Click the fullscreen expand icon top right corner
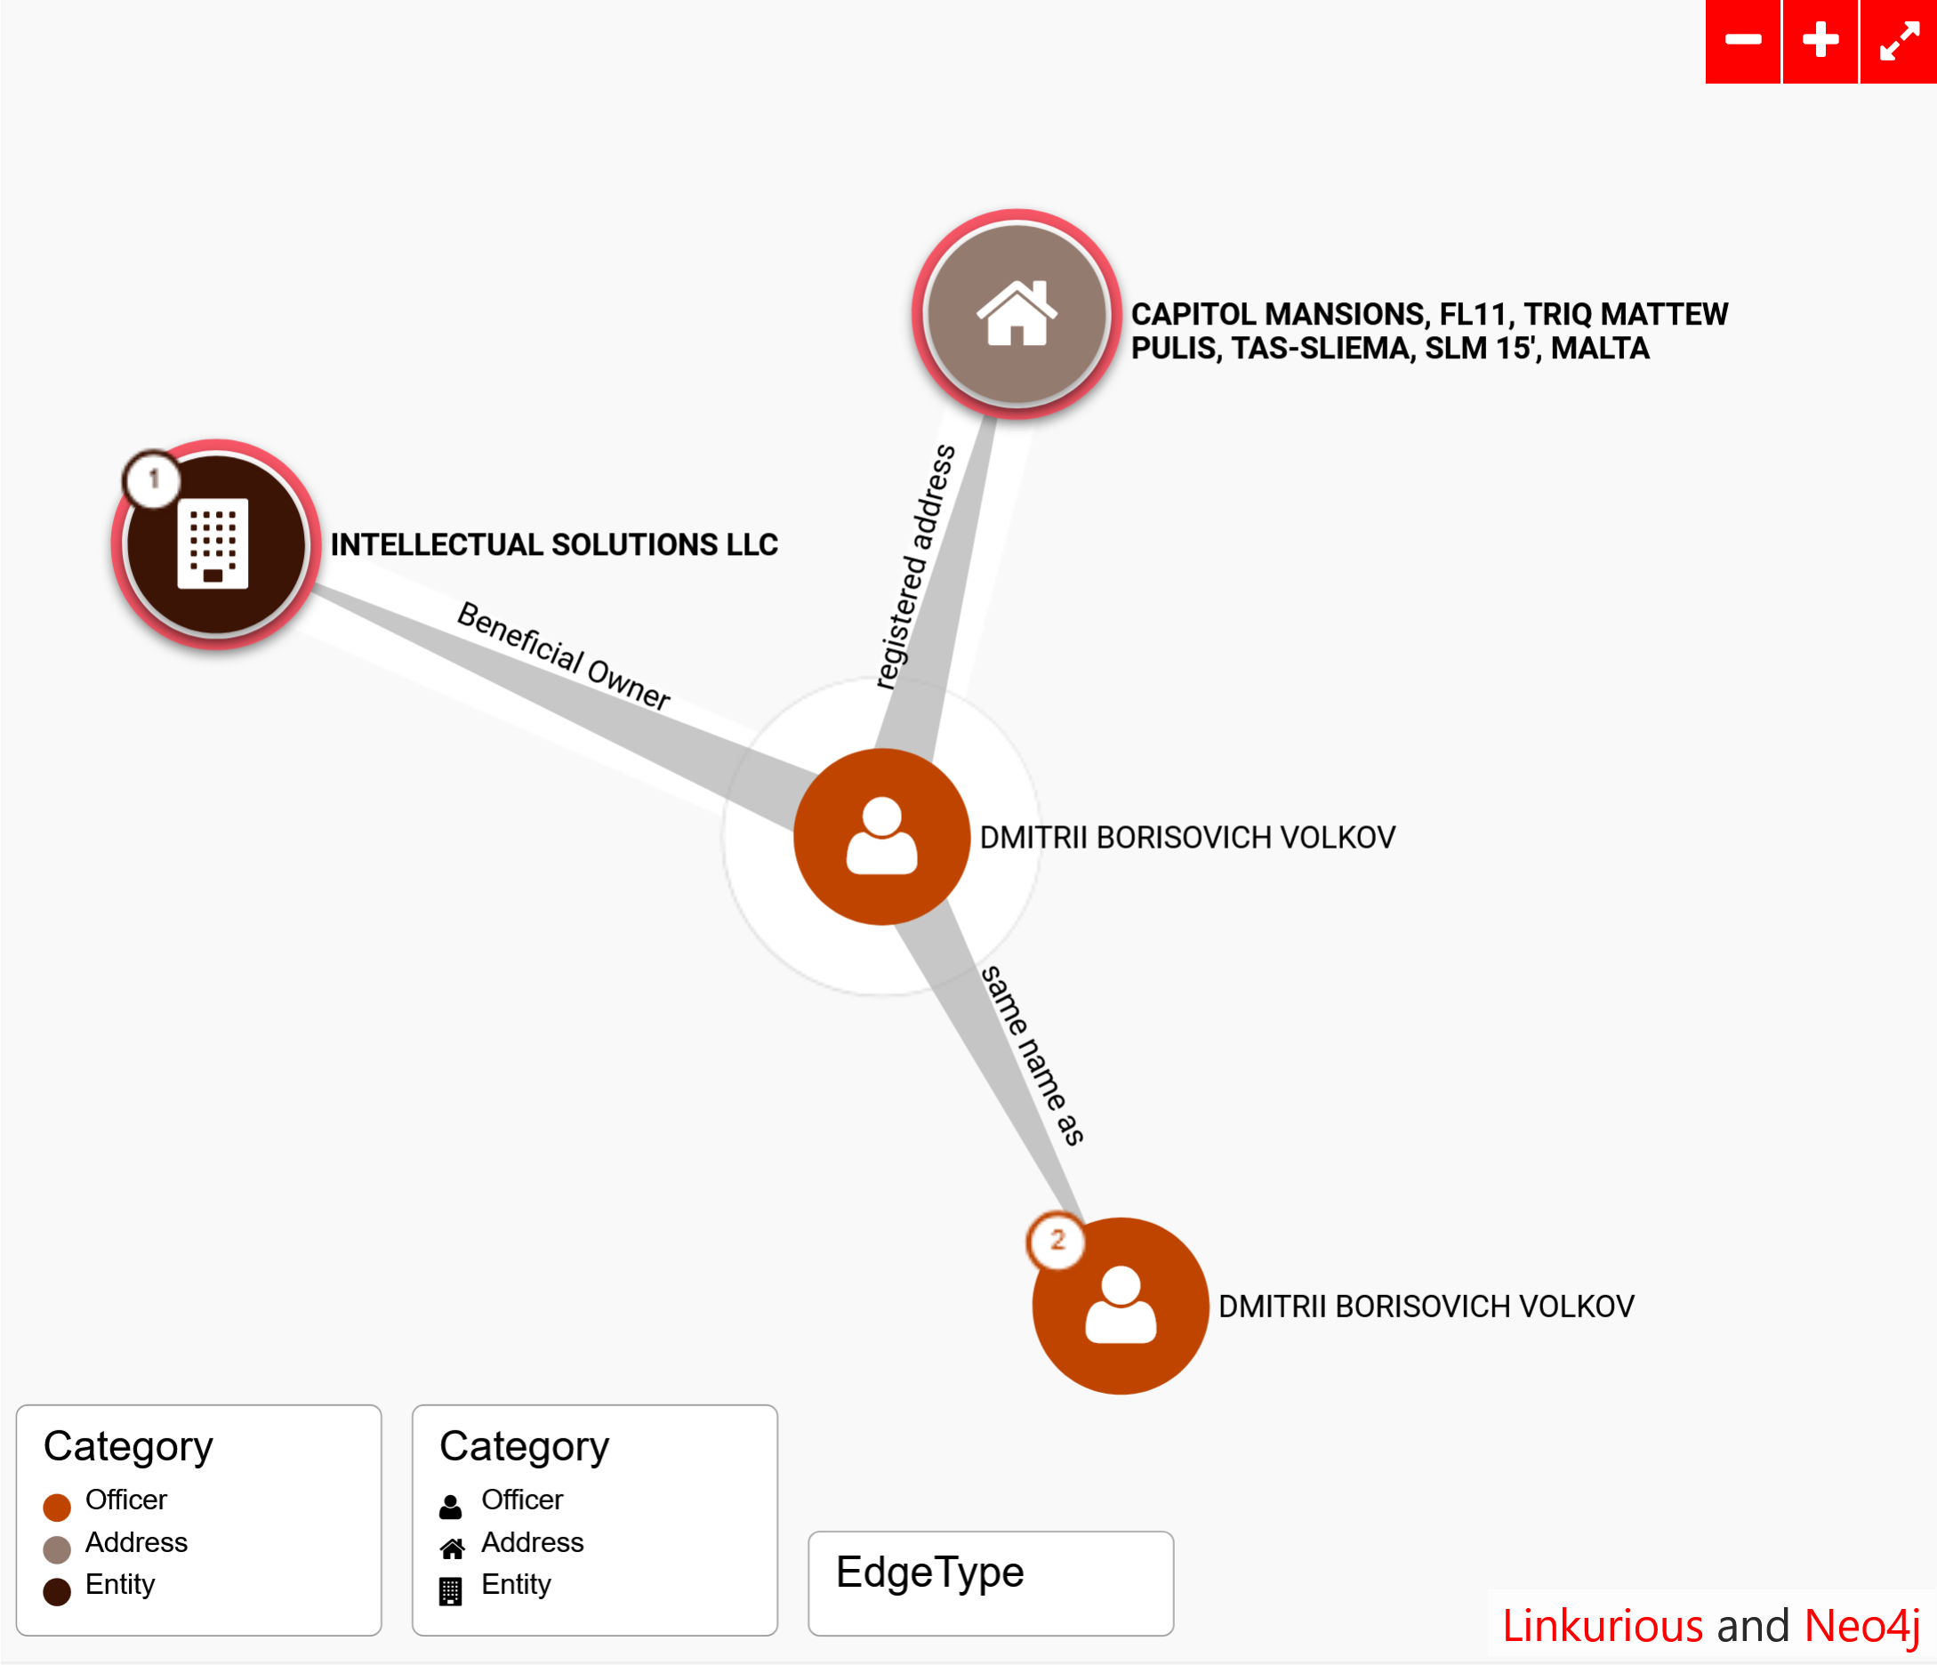Screen dimensions: 1937x1665 pos(1898,39)
